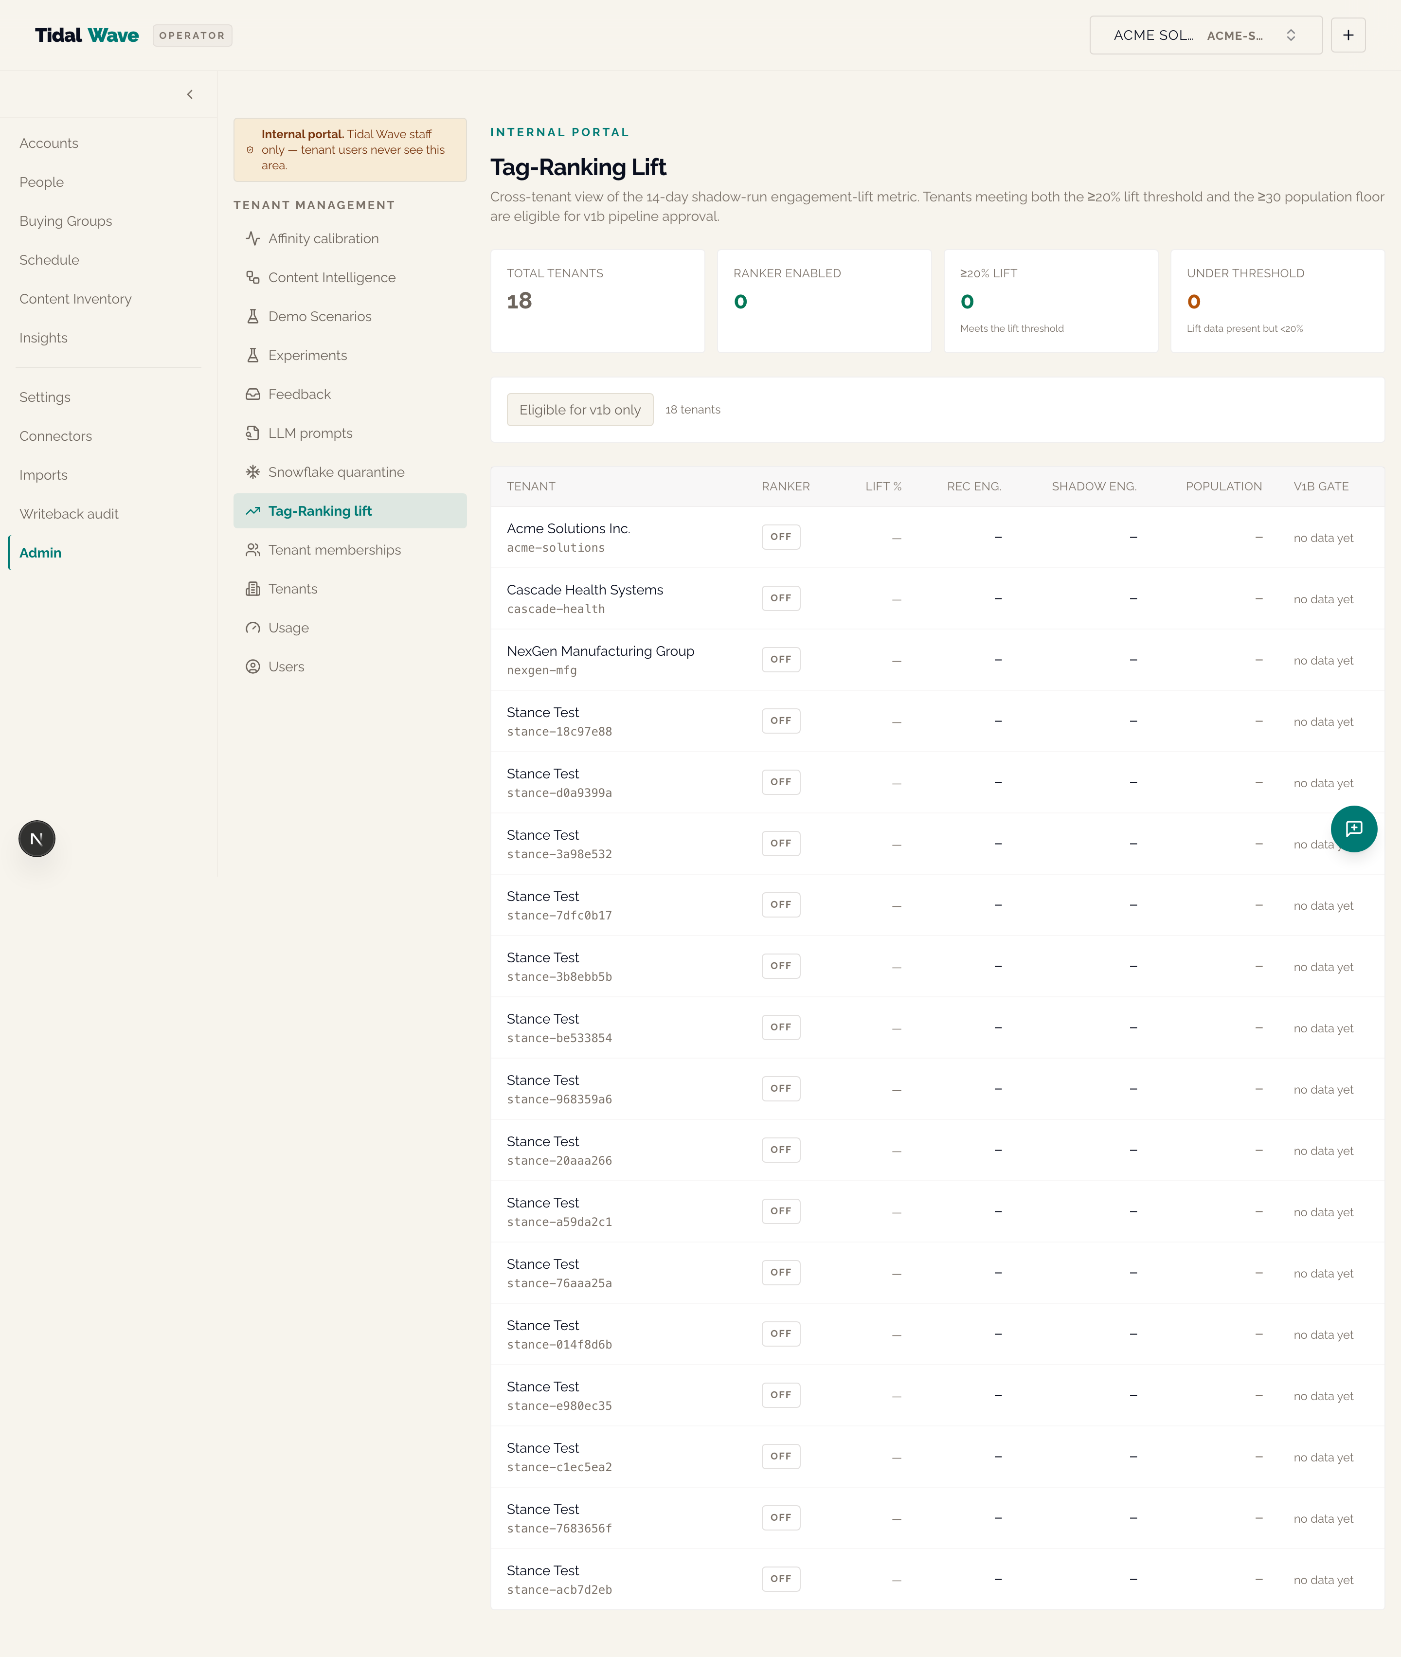1401x1657 pixels.
Task: Click the Total Tenants card
Action: [597, 301]
